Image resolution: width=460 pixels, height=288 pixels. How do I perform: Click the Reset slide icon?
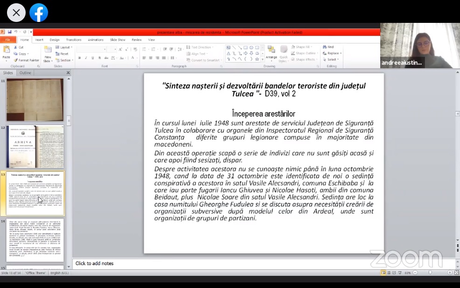point(62,54)
